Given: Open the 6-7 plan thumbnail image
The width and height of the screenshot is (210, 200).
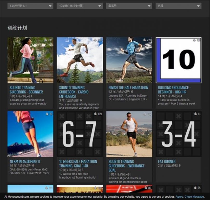Looking at the screenshot, I should 80,134.
